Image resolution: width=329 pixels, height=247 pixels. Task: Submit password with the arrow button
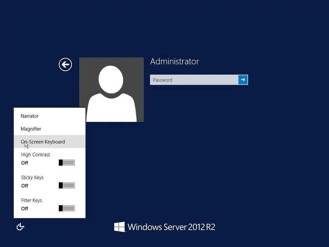pyautogui.click(x=243, y=80)
